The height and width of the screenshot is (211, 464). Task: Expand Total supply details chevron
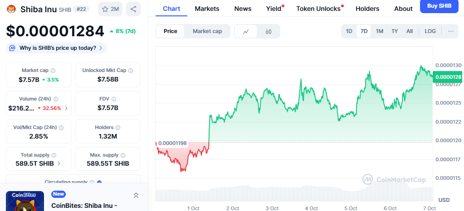(x=59, y=163)
